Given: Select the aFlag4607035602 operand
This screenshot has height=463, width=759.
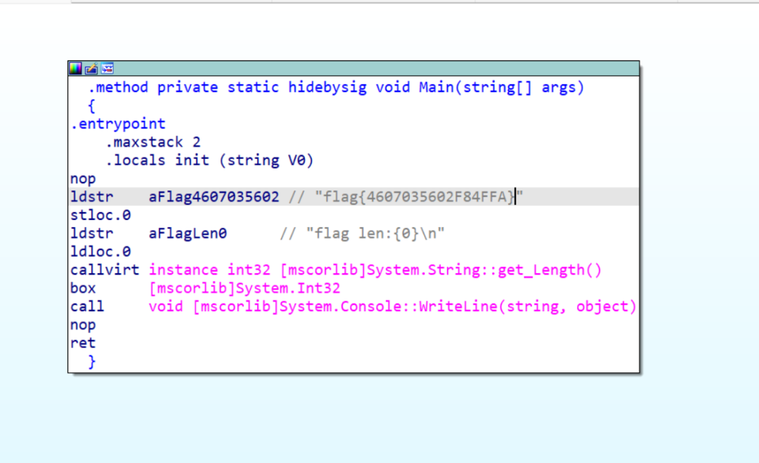Looking at the screenshot, I should (x=214, y=197).
